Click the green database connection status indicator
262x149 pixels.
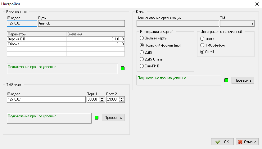[122, 68]
